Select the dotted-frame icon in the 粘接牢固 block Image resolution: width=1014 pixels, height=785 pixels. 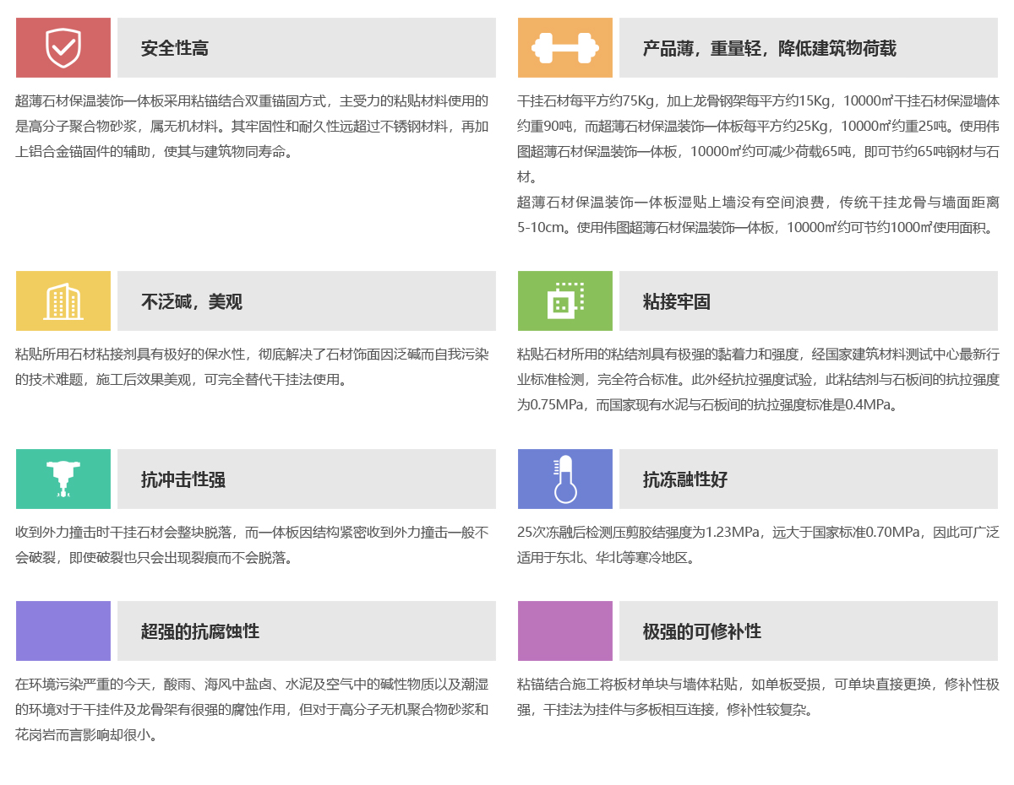click(564, 301)
